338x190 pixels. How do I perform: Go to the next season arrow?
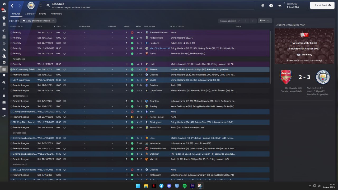tap(253, 21)
